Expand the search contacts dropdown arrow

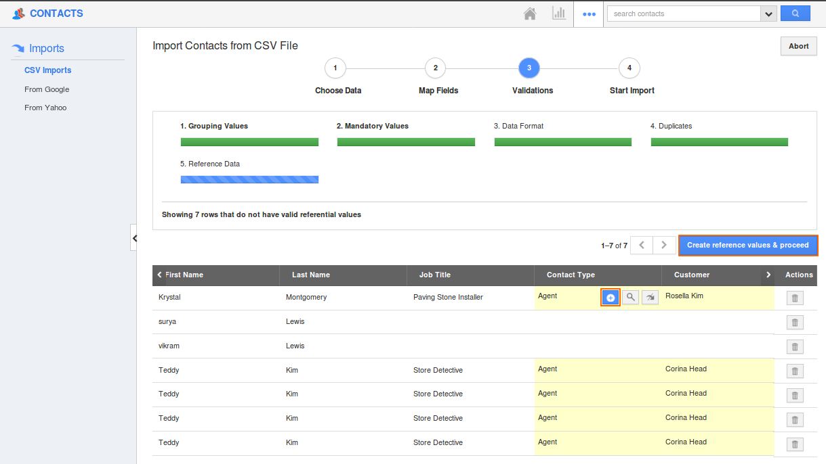768,14
